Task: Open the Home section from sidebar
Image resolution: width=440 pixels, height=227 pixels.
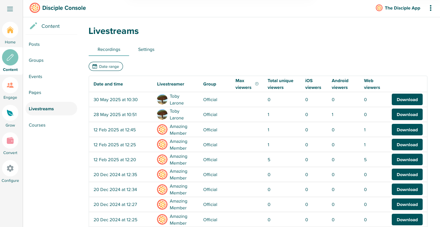Action: [10, 30]
